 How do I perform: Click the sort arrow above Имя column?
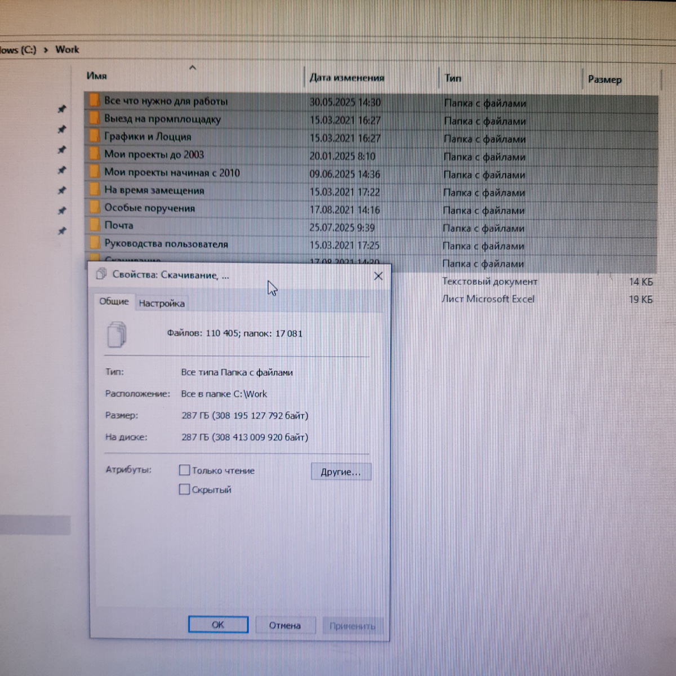(193, 68)
